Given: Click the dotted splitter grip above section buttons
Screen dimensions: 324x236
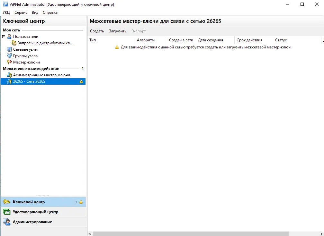Looking at the screenshot, I should [x=43, y=196].
